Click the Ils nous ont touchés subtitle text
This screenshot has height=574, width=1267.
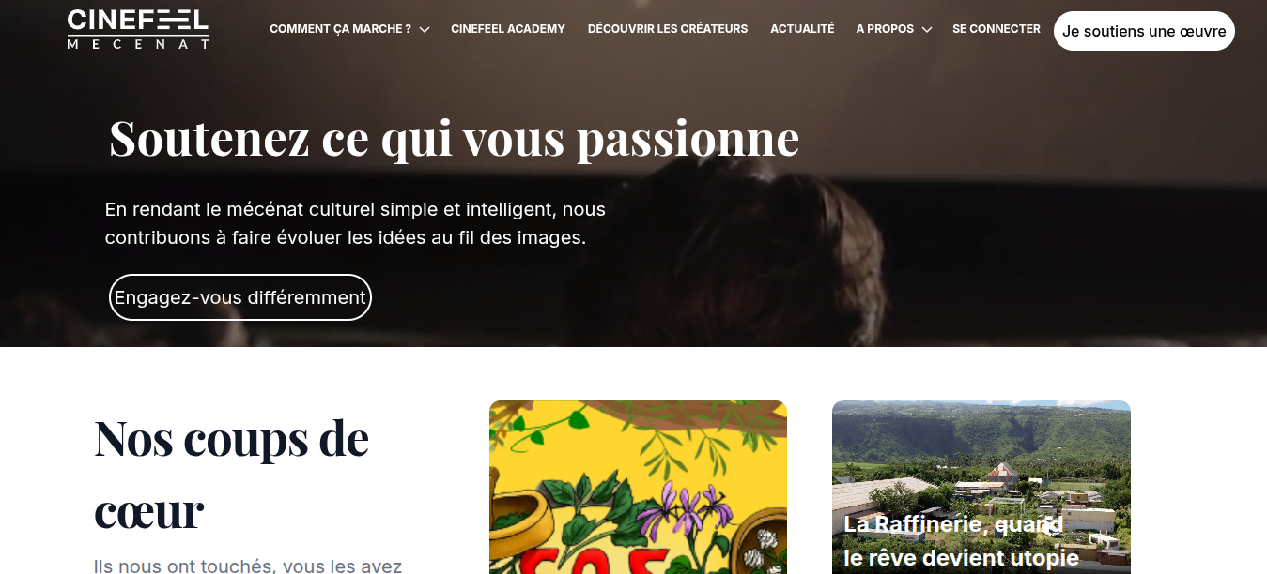coord(248,566)
